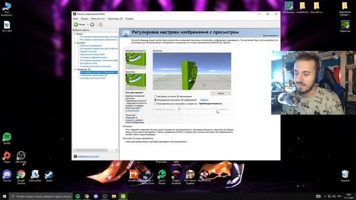Click Восстановить in the page header
Viewport: 356px width, 200px height.
(270, 36)
